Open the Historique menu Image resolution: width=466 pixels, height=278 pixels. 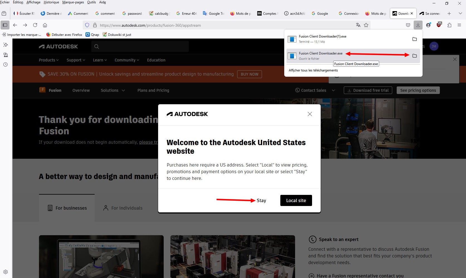[x=51, y=2]
